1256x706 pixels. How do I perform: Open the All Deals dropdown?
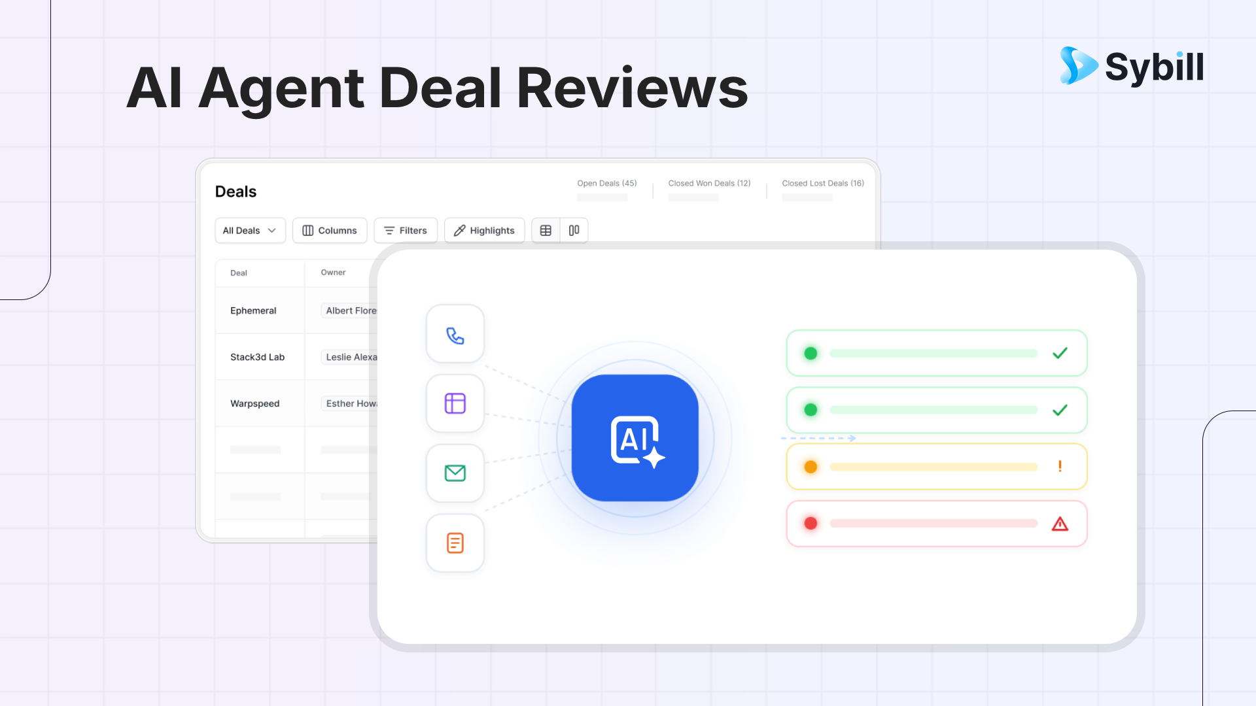click(x=250, y=230)
